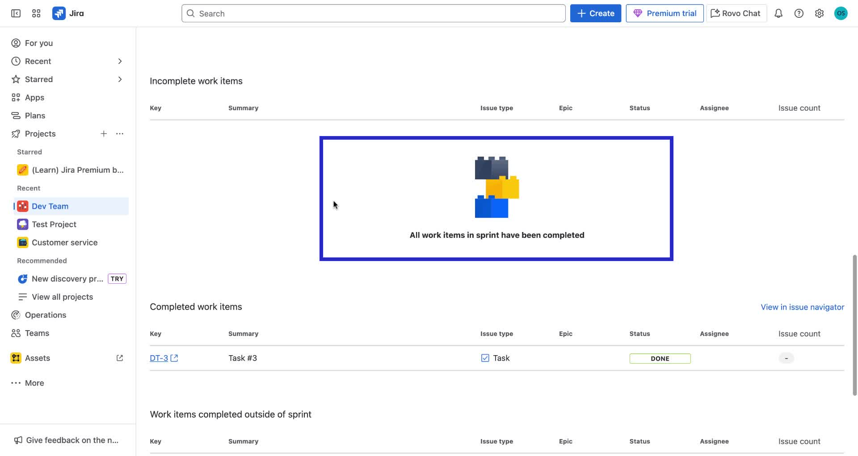Image resolution: width=858 pixels, height=456 pixels.
Task: Open the help menu
Action: click(799, 13)
